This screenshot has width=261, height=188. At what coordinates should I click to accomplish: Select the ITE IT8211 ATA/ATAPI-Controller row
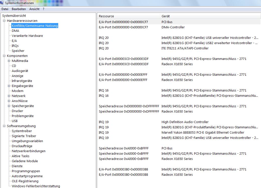179,48
